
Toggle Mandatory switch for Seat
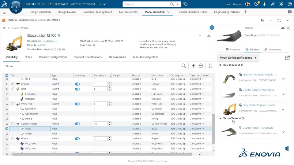[x=77, y=89]
